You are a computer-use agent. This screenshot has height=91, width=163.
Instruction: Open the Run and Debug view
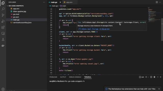[3, 21]
